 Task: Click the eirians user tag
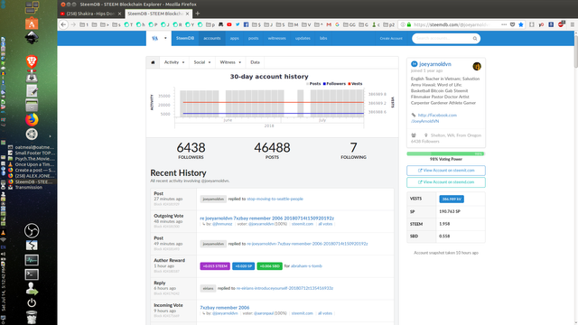click(208, 289)
